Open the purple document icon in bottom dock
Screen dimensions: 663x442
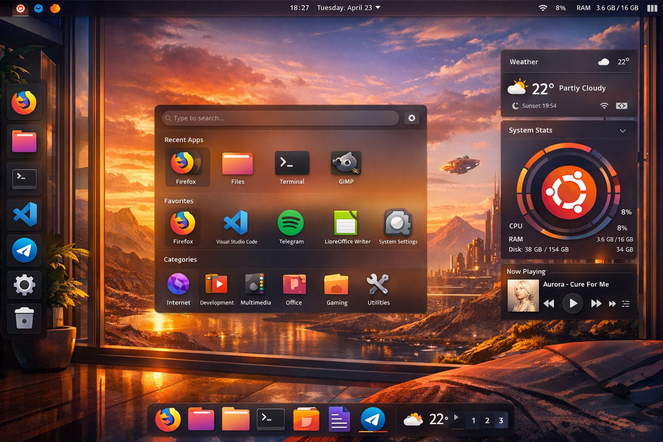339,419
